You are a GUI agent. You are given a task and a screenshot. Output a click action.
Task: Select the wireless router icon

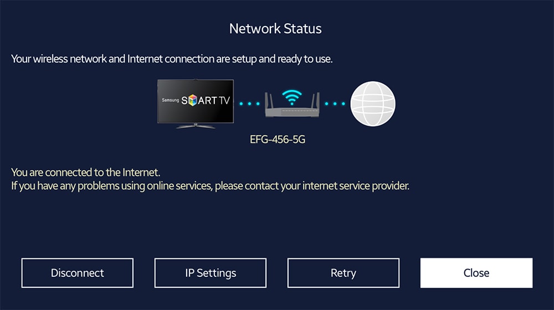(x=292, y=105)
